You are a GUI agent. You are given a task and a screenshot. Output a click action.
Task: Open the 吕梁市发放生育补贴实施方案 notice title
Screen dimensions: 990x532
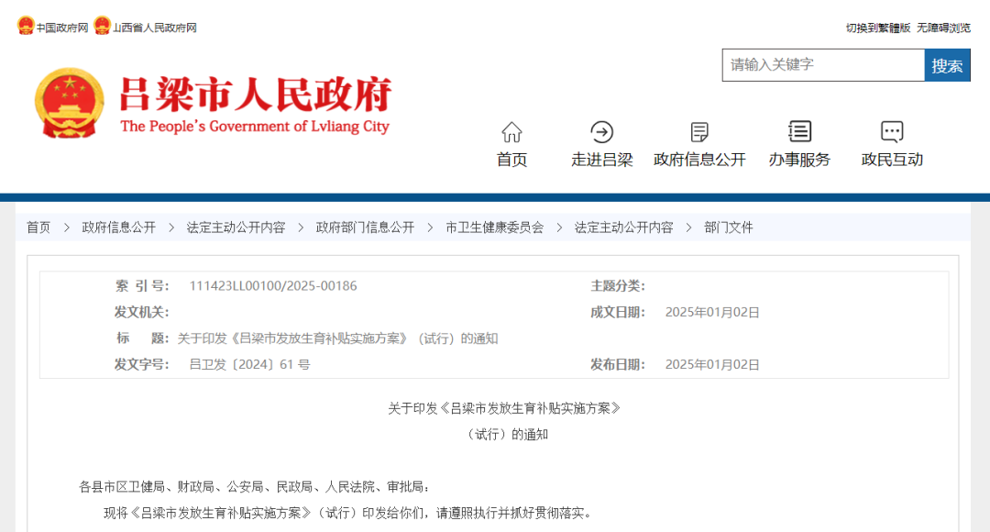495,407
